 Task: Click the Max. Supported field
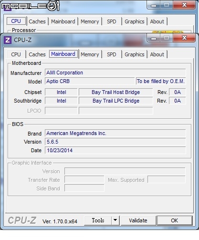[167, 180]
